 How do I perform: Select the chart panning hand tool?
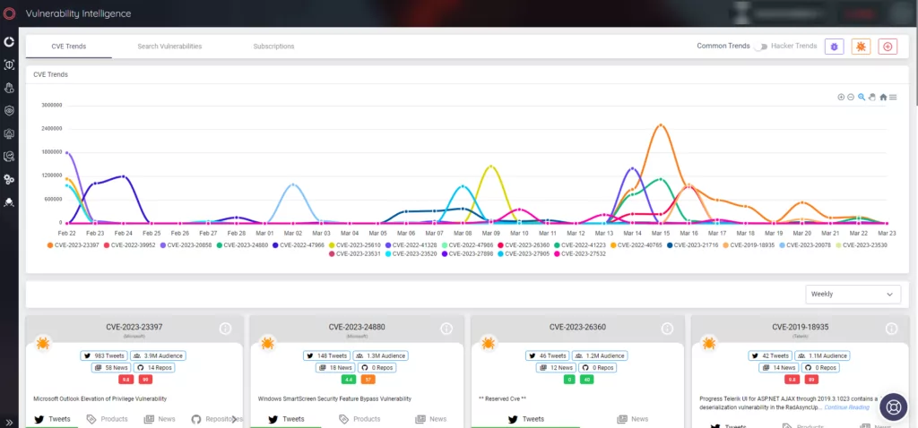871,97
